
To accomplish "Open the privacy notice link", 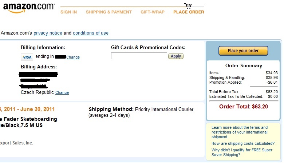I will click(x=48, y=33).
